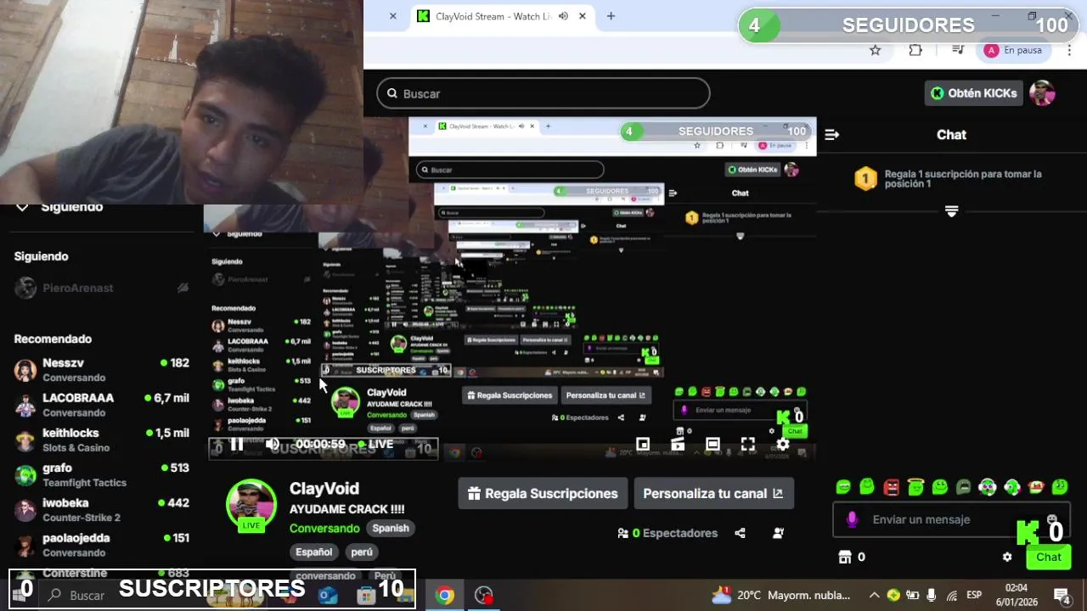The width and height of the screenshot is (1087, 611).
Task: Mute the stream player volume
Action: [x=273, y=444]
